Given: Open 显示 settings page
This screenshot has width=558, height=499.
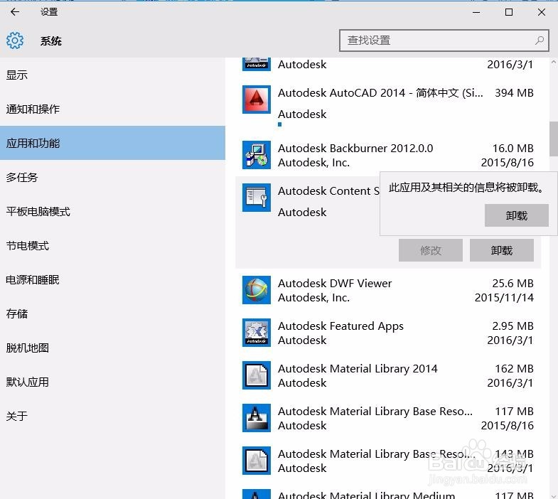Looking at the screenshot, I should click(112, 75).
